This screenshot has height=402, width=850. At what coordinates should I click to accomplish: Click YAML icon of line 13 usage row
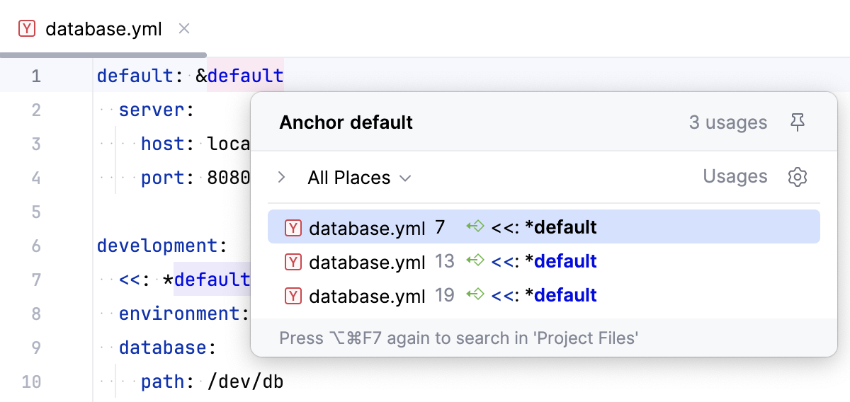click(x=293, y=261)
